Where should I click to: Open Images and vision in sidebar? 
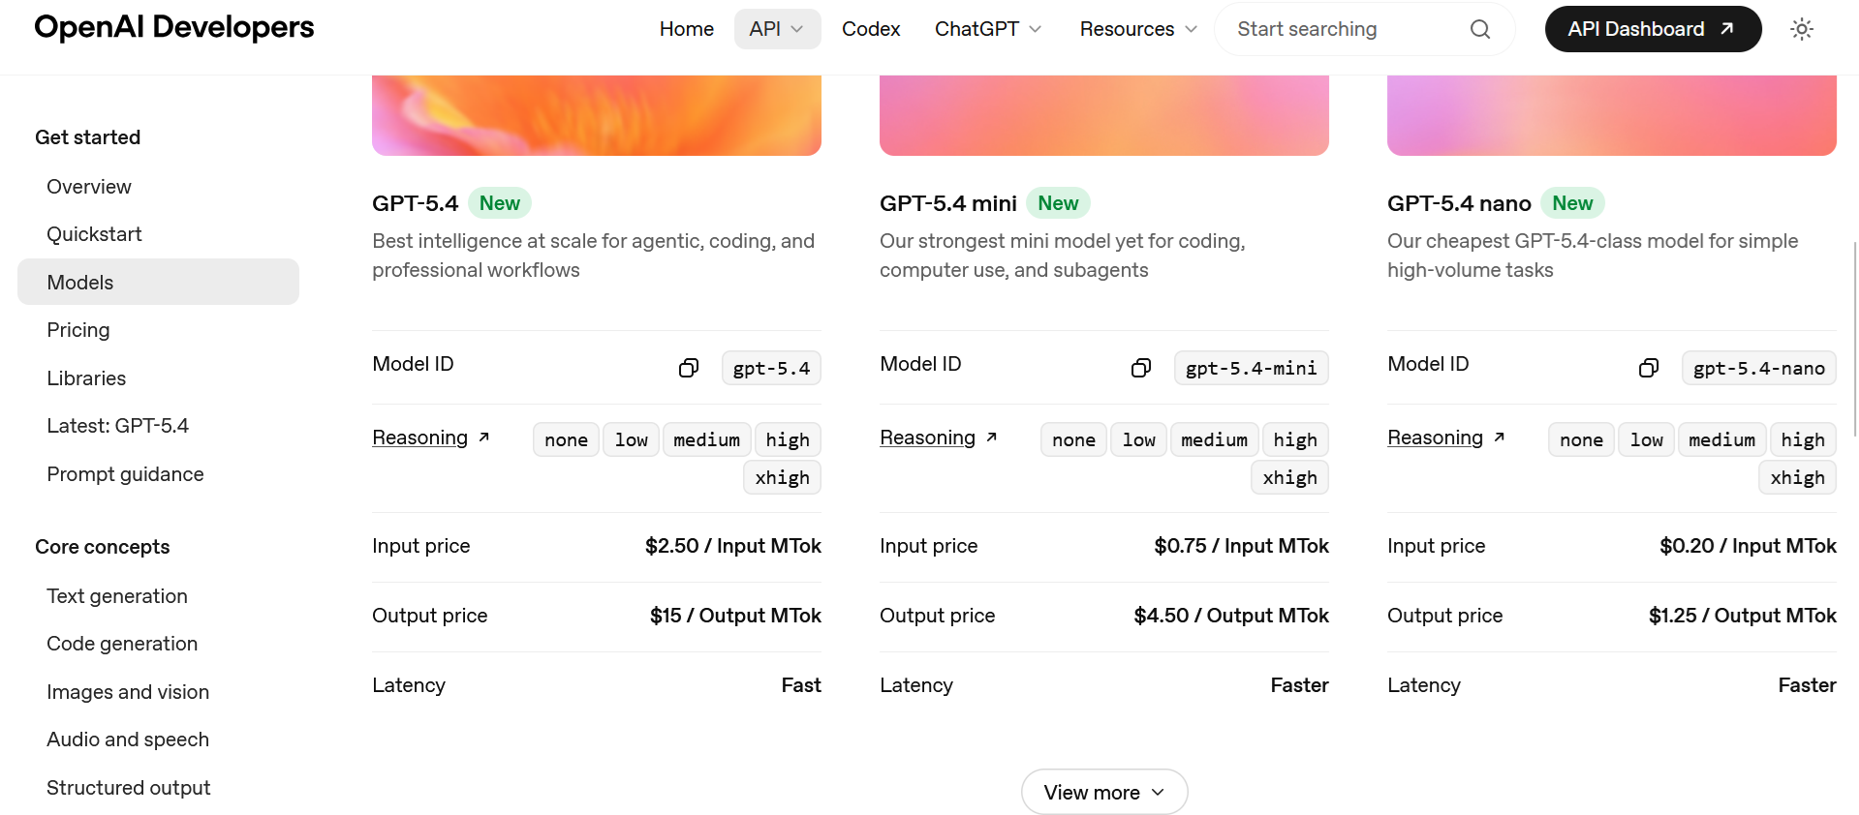click(x=128, y=692)
